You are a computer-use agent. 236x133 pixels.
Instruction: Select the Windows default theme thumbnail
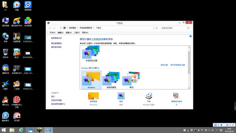(91, 80)
